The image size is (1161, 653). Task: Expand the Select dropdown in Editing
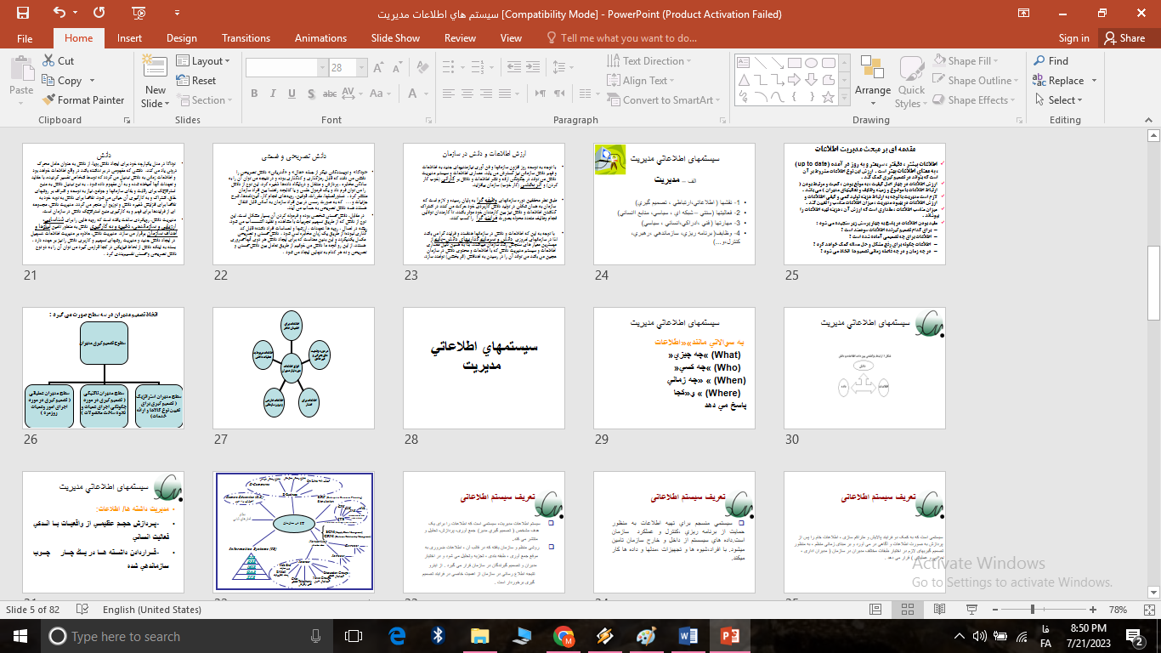1061,100
